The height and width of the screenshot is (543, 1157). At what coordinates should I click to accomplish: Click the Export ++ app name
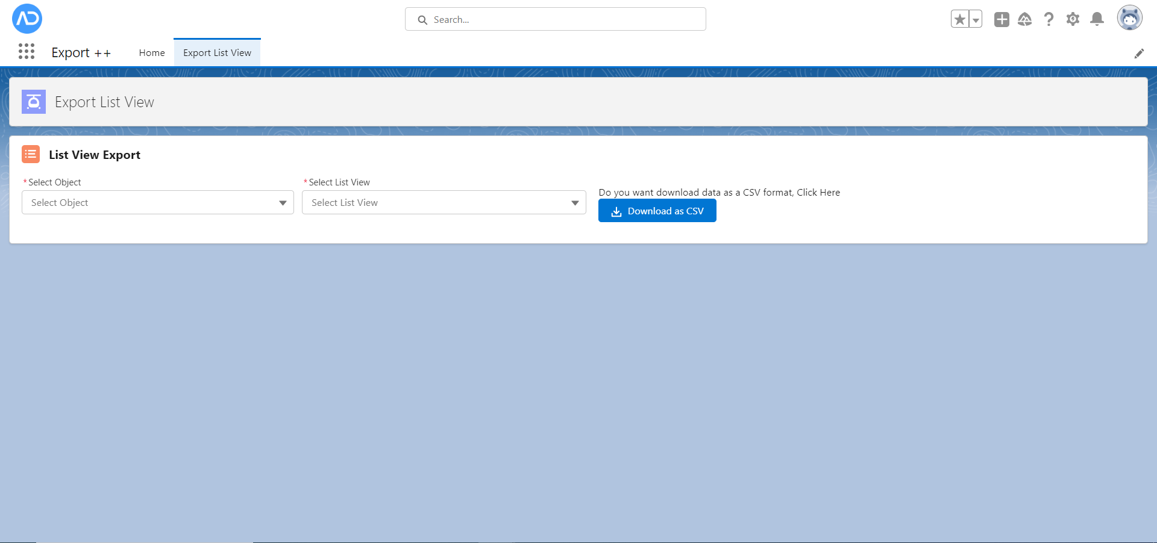81,53
